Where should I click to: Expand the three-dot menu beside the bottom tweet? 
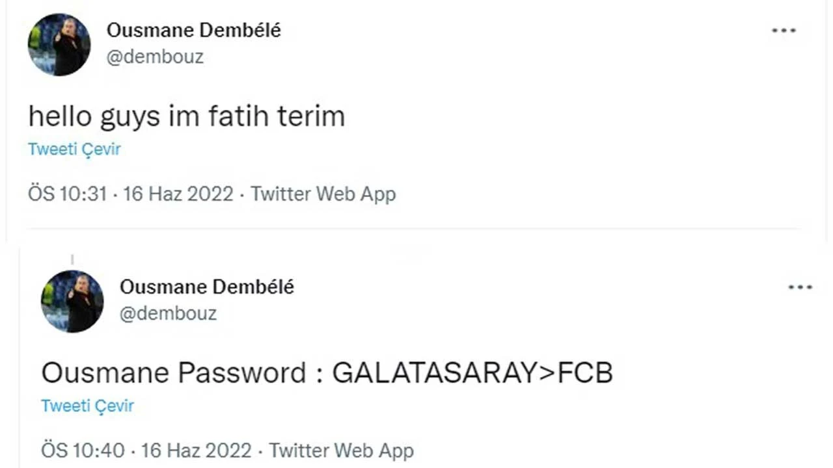[x=800, y=286]
